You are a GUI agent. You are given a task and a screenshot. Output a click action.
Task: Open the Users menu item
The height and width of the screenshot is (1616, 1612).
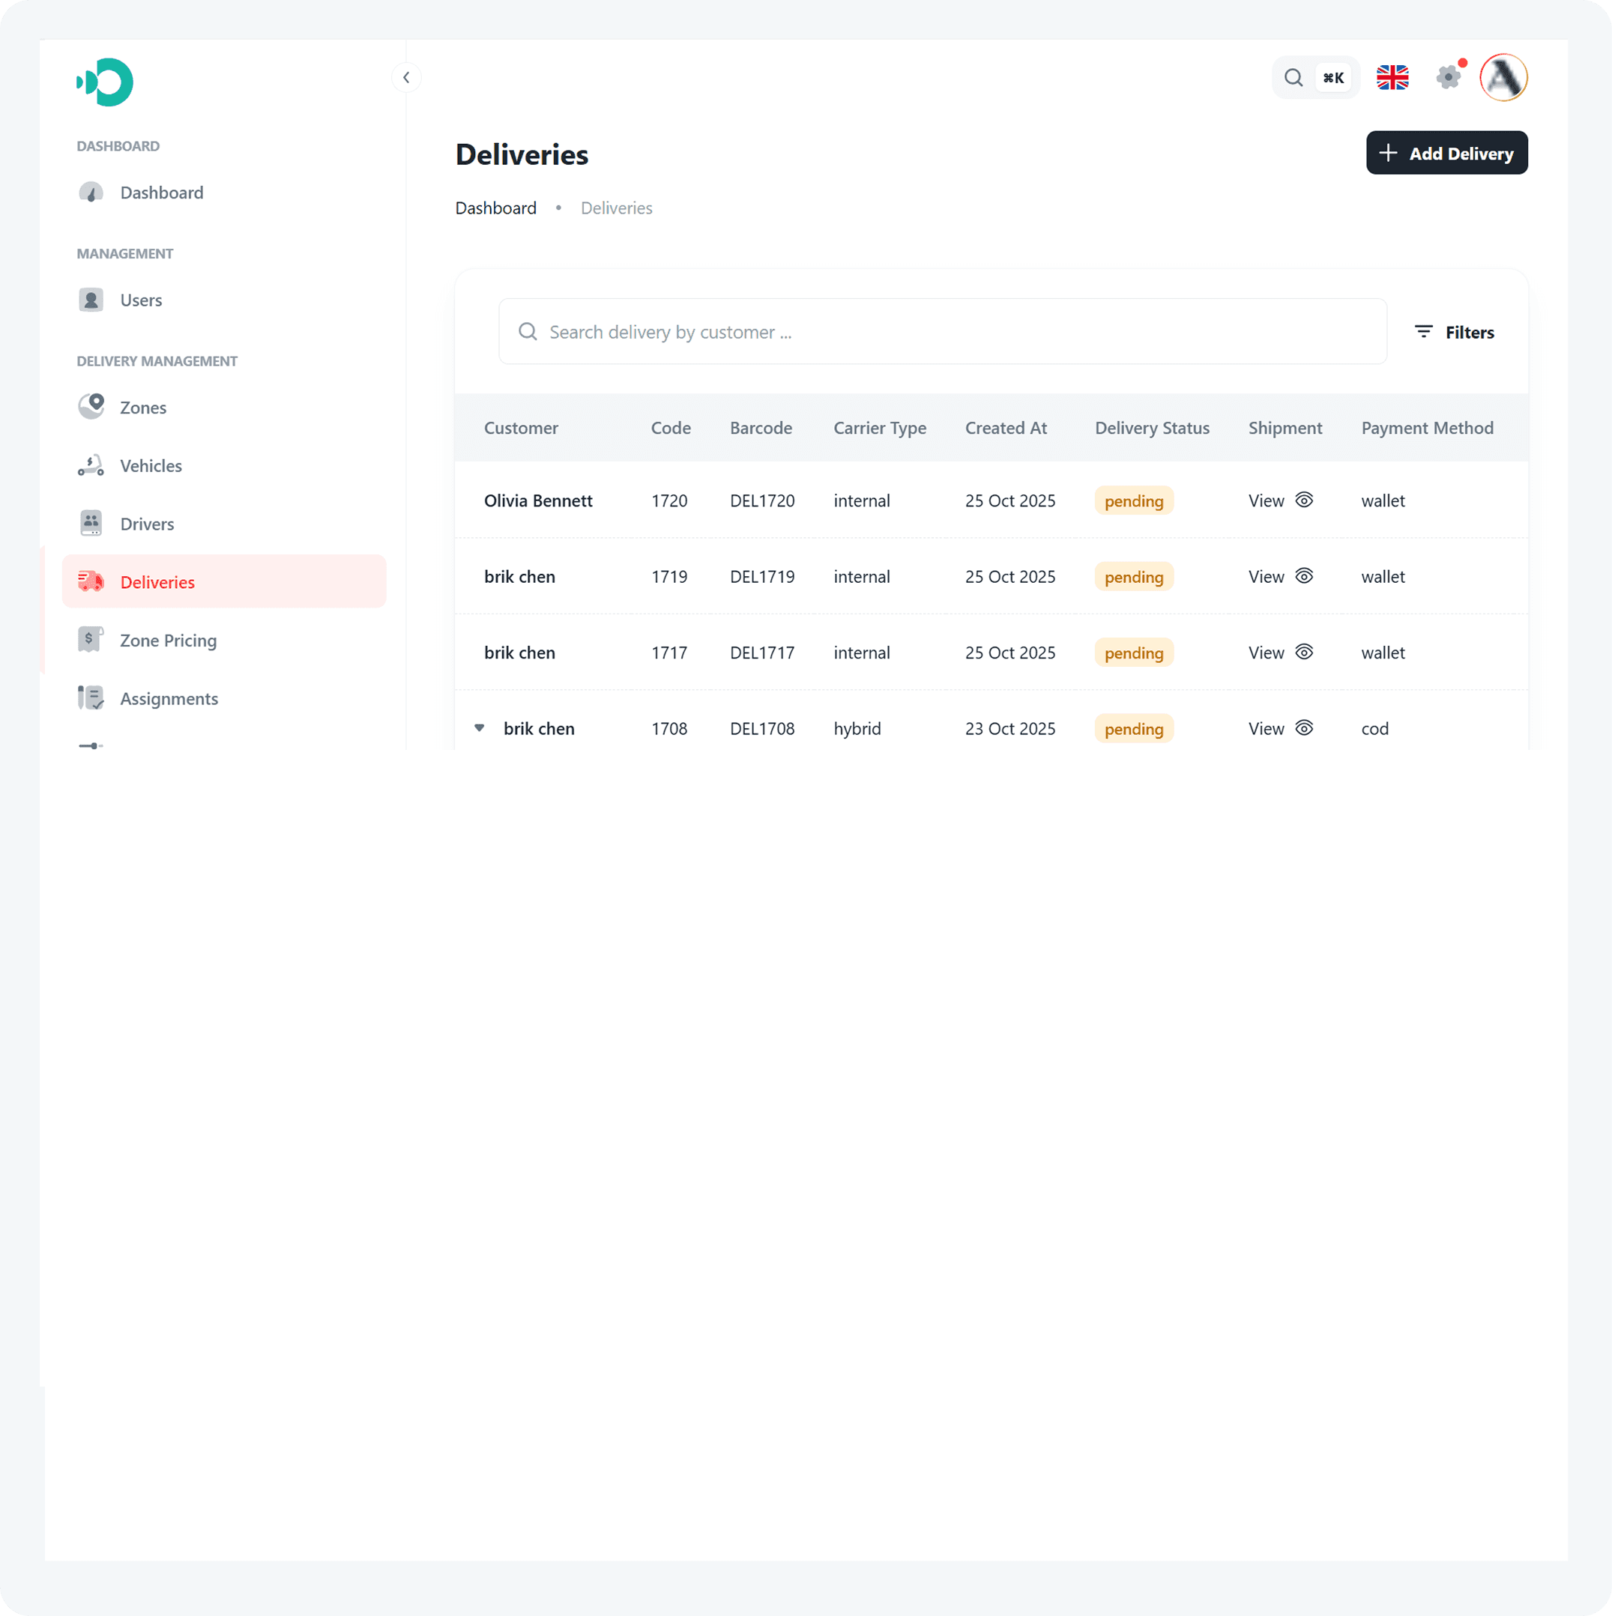[x=141, y=300]
